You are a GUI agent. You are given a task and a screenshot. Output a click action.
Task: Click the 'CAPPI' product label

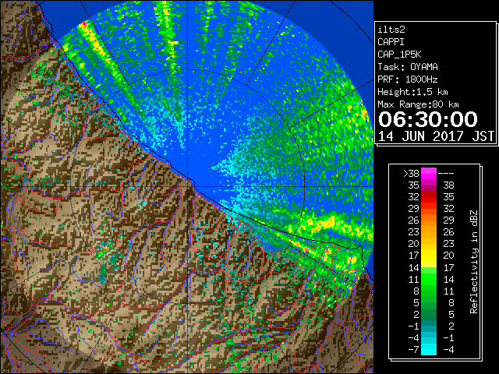pyautogui.click(x=391, y=42)
